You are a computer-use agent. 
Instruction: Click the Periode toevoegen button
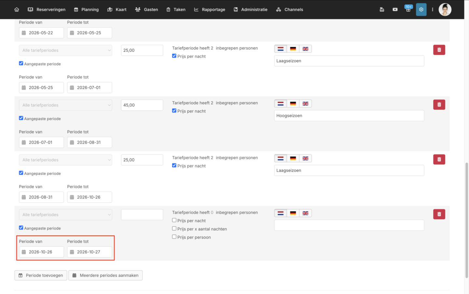point(41,275)
